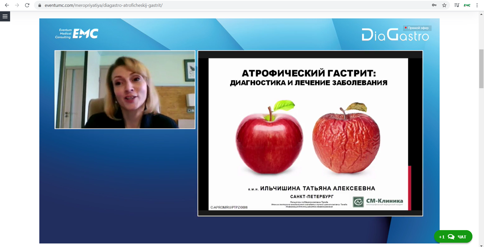Click the DiaGastro logo
The image size is (484, 247).
[x=395, y=35]
